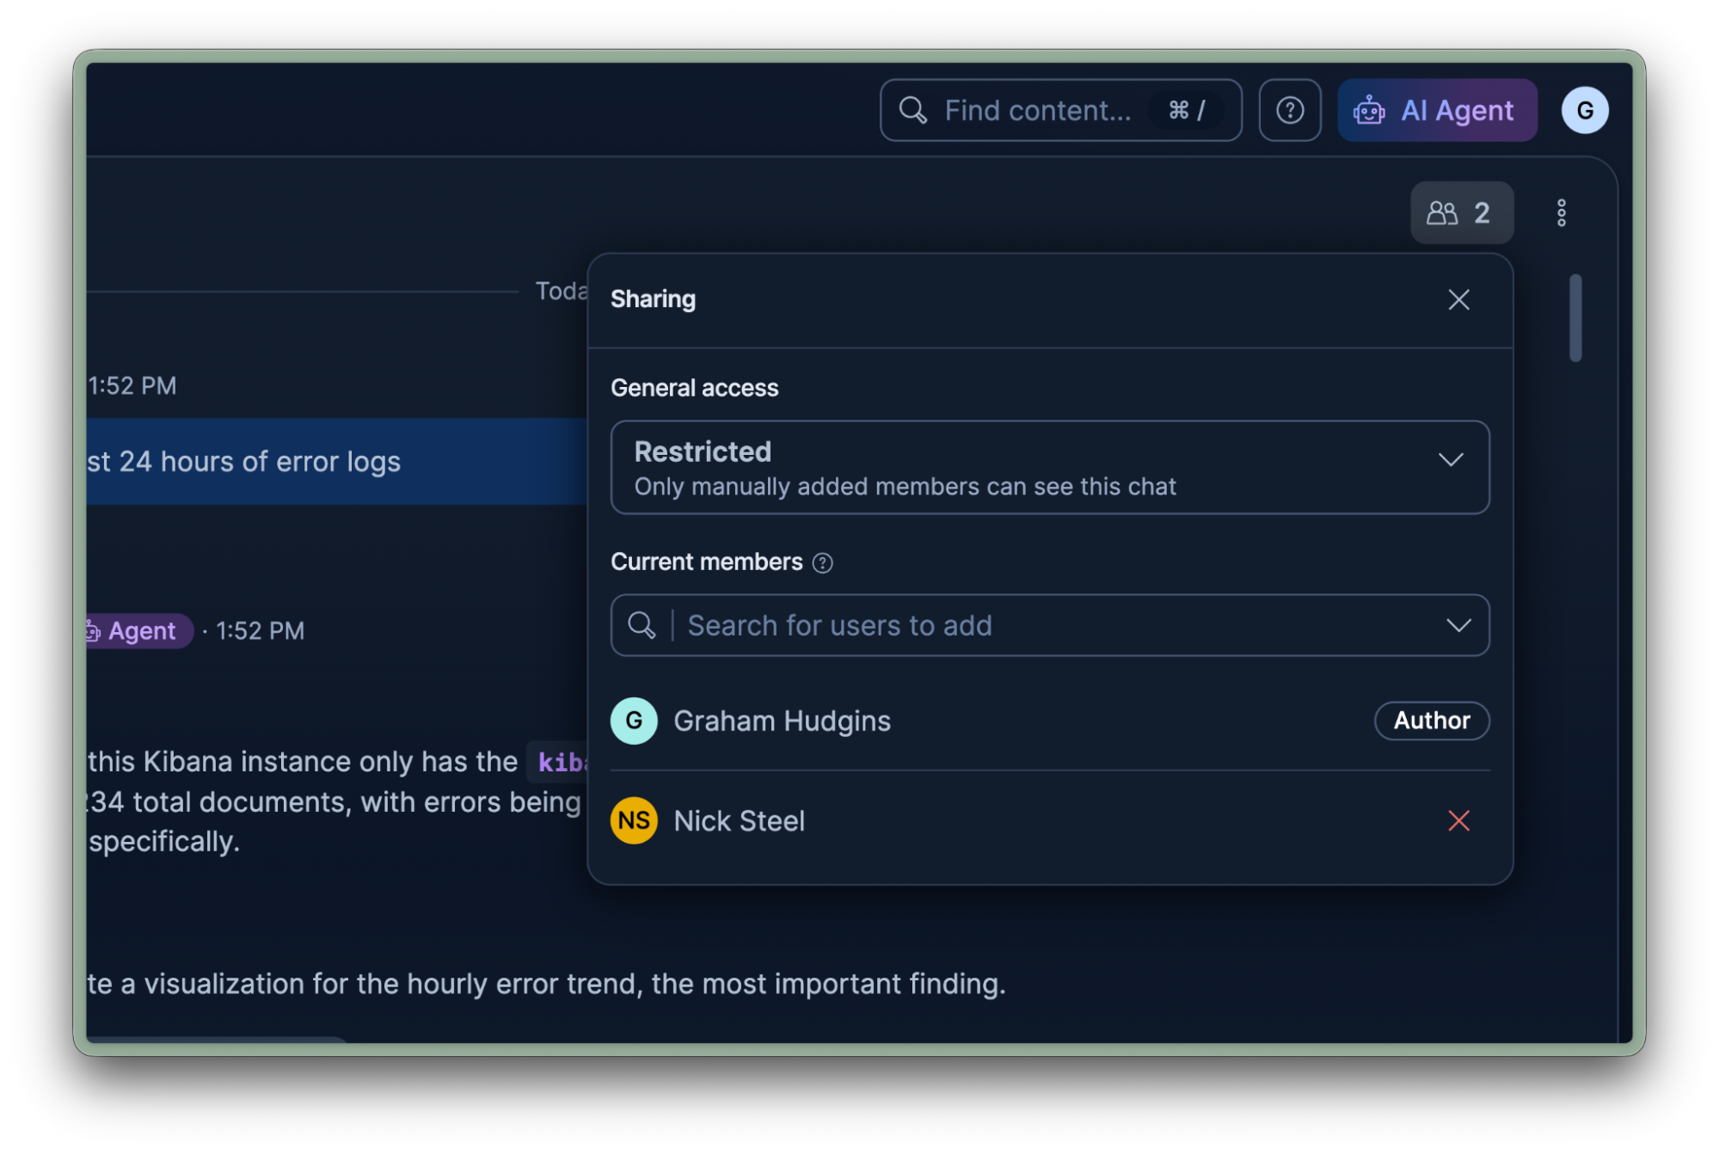Close the Sharing popover

coord(1458,299)
